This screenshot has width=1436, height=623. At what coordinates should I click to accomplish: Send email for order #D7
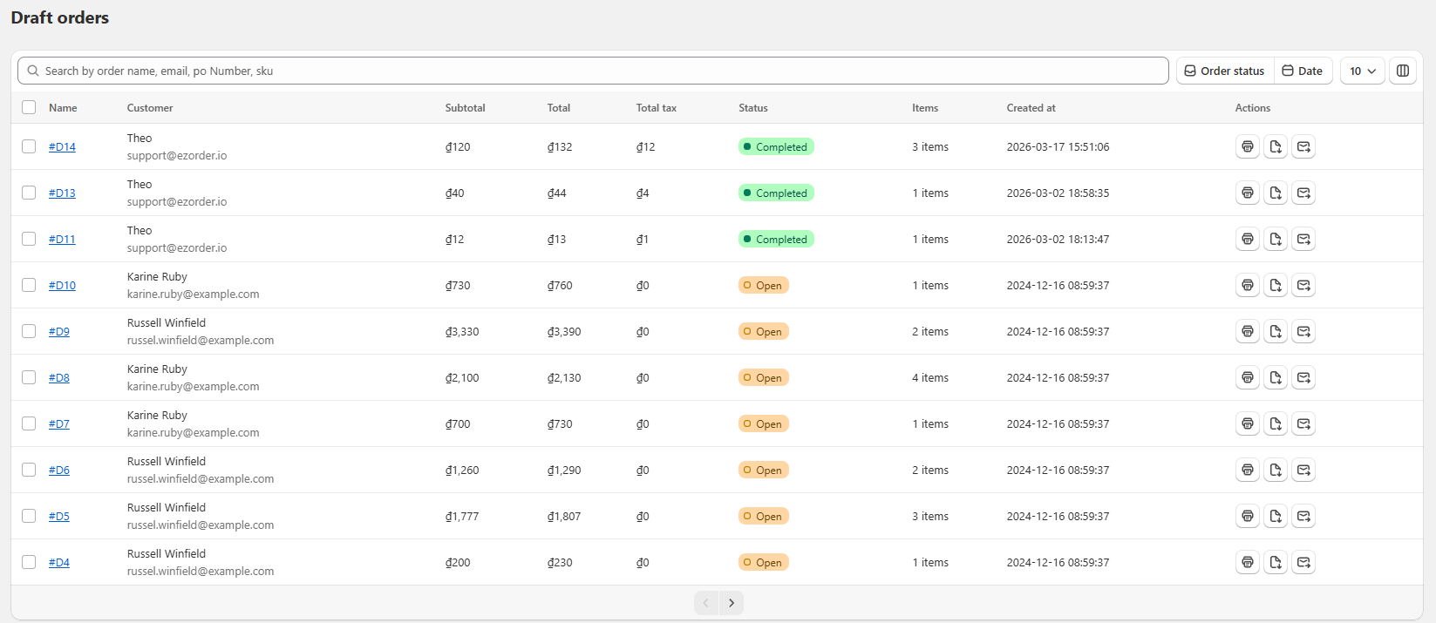(1303, 423)
